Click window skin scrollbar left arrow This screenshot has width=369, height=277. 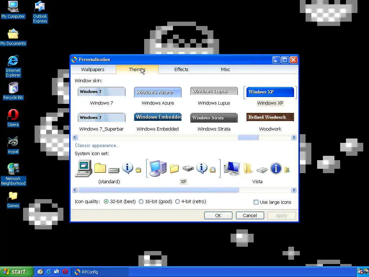click(x=75, y=137)
